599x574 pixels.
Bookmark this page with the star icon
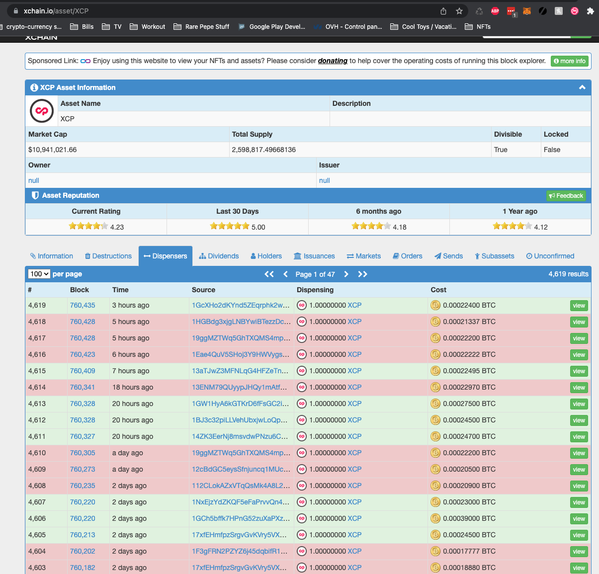459,11
